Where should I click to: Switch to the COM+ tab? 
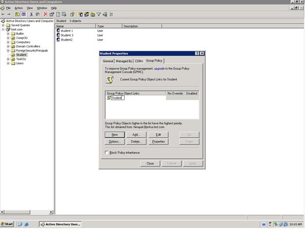(x=139, y=61)
